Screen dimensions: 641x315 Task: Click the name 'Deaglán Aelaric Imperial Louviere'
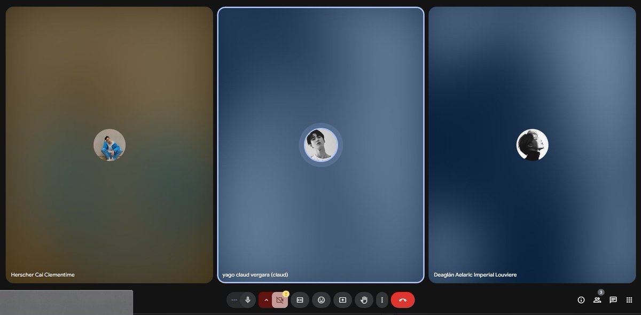[x=475, y=275]
